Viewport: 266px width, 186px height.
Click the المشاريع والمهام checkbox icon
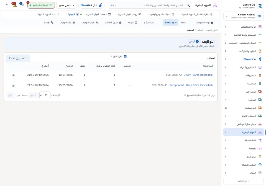260,67
